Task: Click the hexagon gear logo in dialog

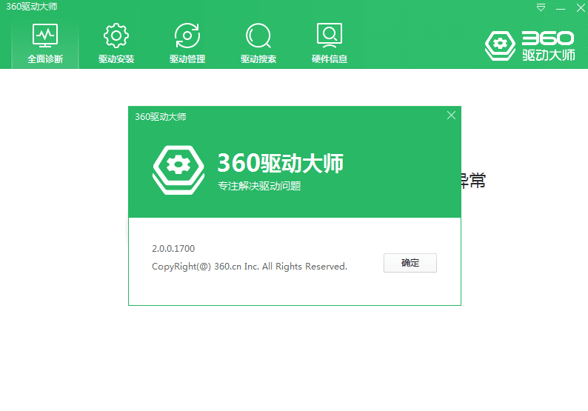Action: pyautogui.click(x=178, y=169)
